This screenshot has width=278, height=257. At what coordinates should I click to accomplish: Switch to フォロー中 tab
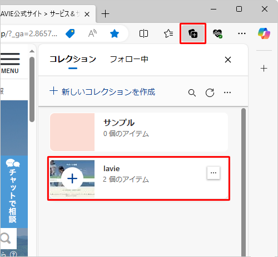coord(129,59)
